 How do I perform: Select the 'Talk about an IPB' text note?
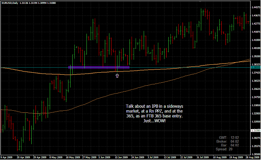tap(154, 114)
